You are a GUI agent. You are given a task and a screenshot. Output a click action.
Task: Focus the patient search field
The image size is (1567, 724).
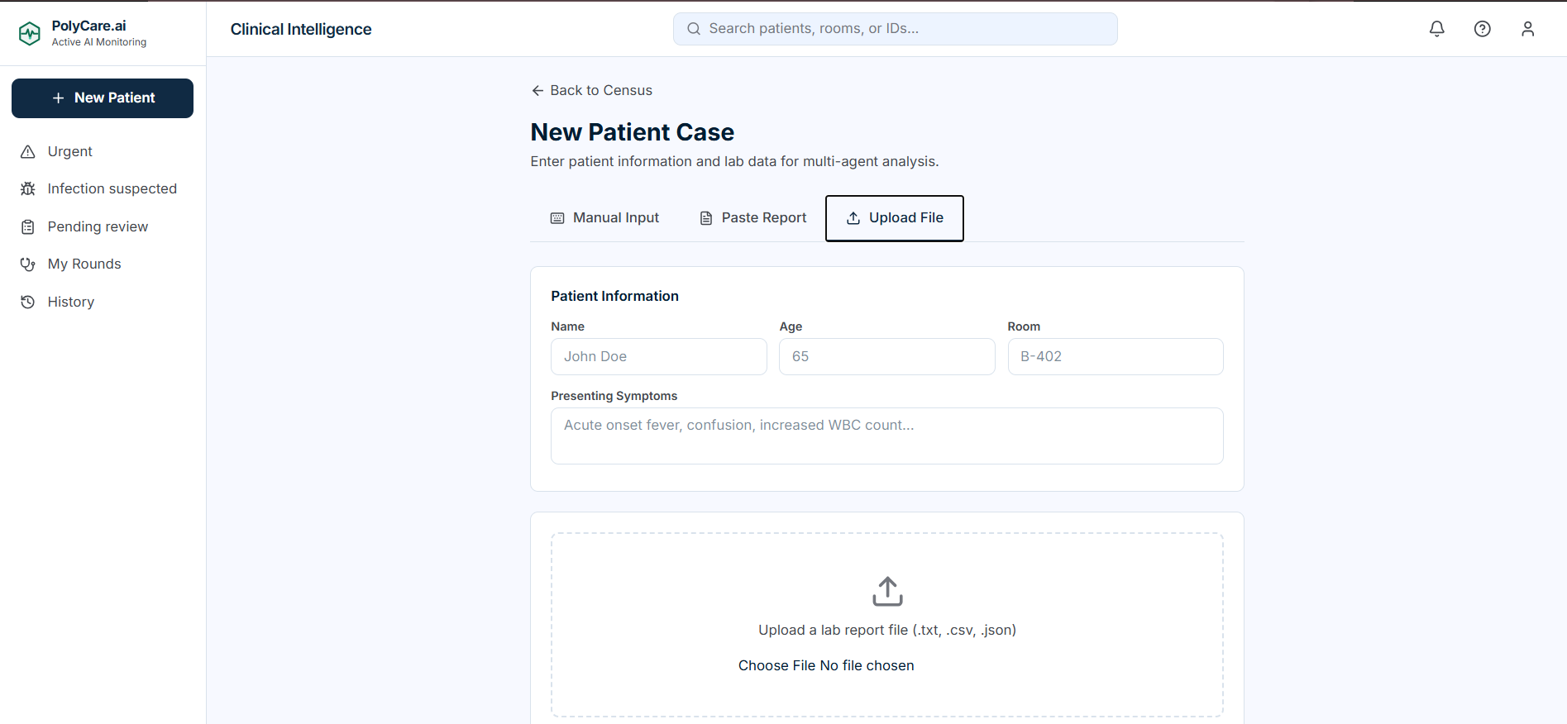pos(896,29)
